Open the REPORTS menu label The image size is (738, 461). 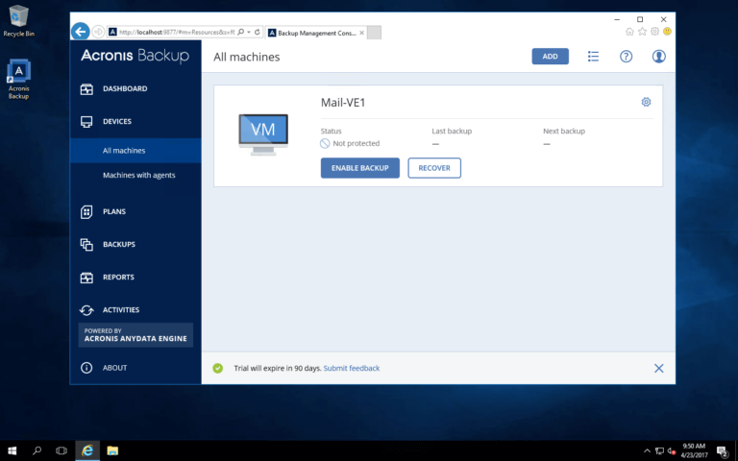[x=118, y=278]
